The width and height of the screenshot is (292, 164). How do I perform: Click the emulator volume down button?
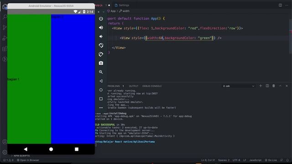101,36
